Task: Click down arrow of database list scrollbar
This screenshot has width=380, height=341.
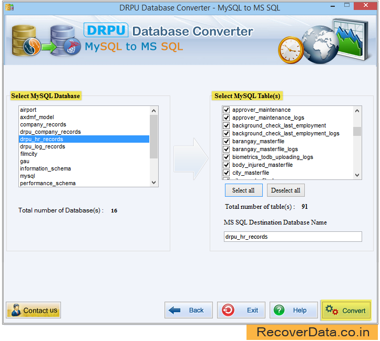Action: (x=153, y=183)
